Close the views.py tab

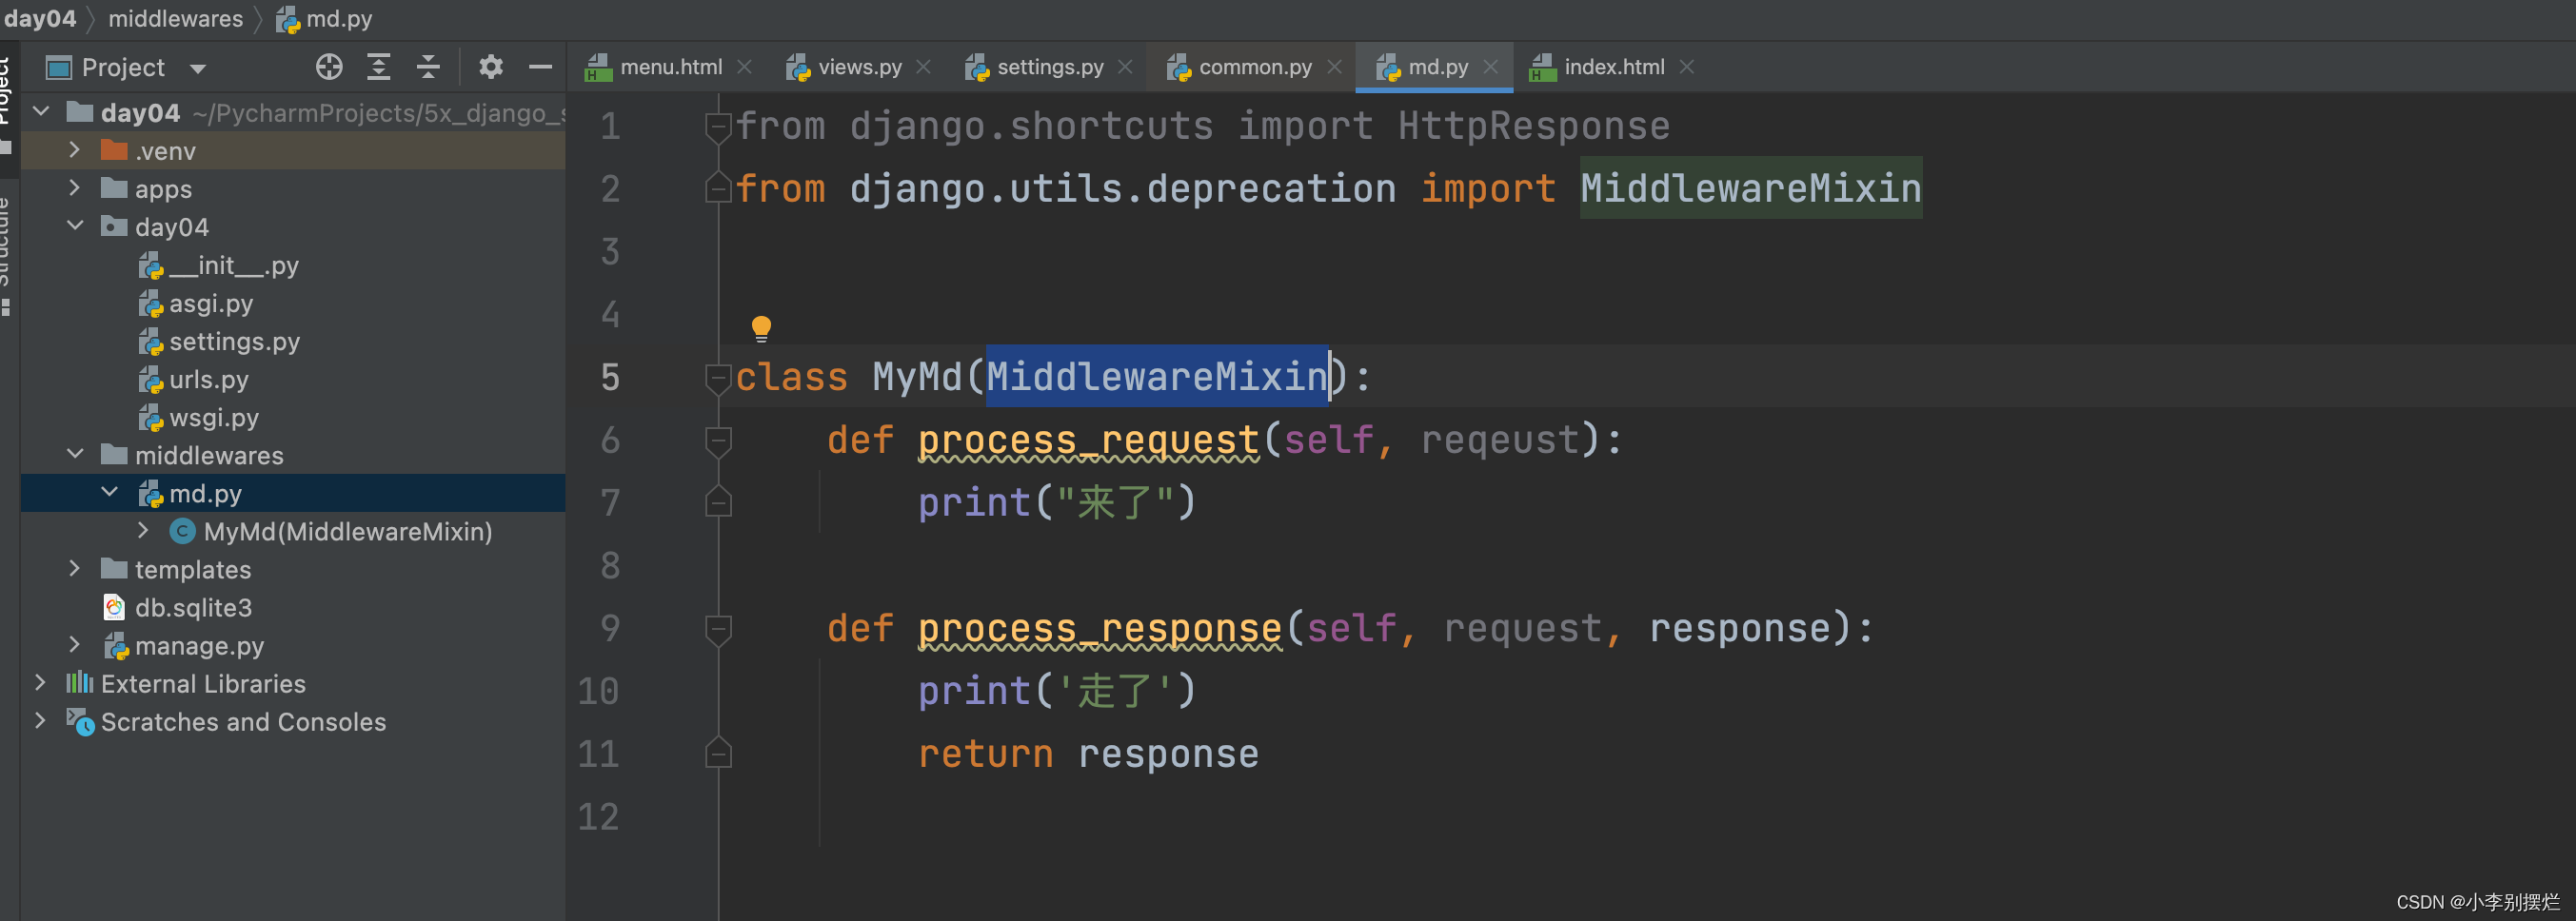[923, 67]
